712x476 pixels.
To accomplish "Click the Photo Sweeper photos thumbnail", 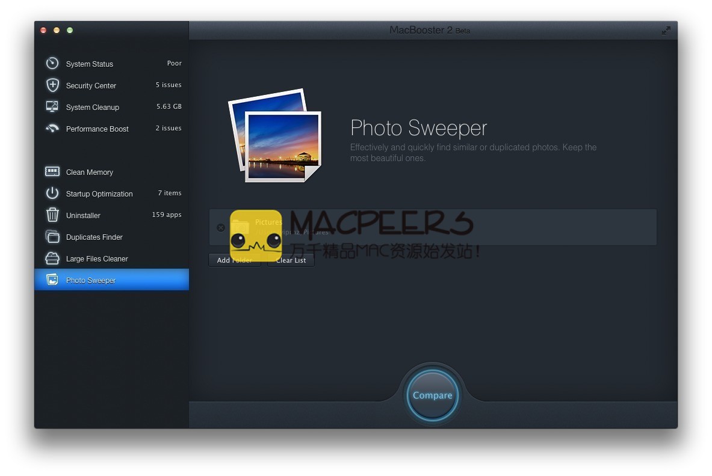I will [x=274, y=135].
